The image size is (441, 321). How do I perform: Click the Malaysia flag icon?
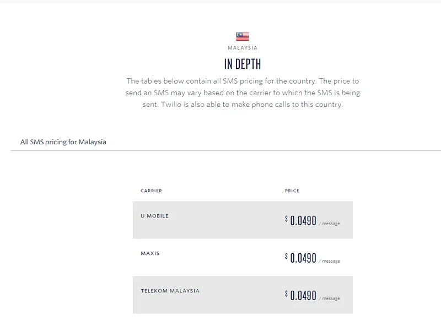click(243, 36)
